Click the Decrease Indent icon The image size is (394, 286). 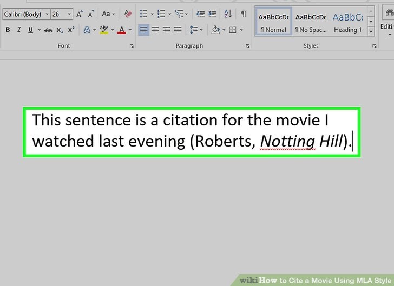pyautogui.click(x=200, y=14)
